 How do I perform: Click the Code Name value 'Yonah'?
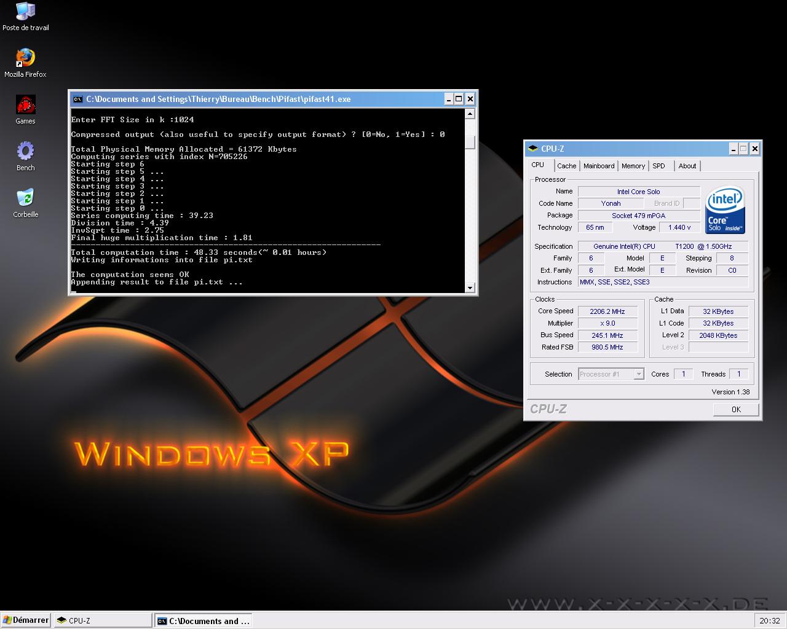click(611, 203)
